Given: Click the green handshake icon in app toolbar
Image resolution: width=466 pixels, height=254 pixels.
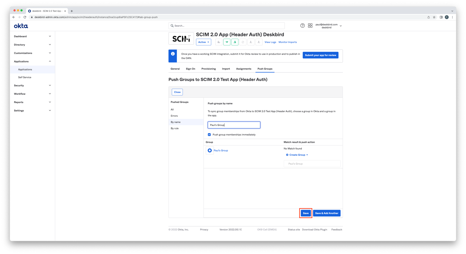Looking at the screenshot, I should pos(227,42).
